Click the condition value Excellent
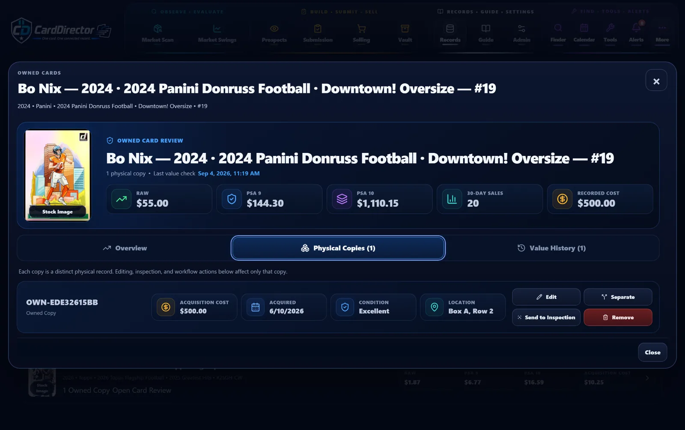Image resolution: width=685 pixels, height=430 pixels. click(374, 311)
